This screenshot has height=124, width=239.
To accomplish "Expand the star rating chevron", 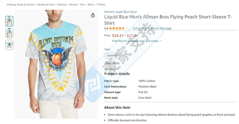I will coord(127,28).
